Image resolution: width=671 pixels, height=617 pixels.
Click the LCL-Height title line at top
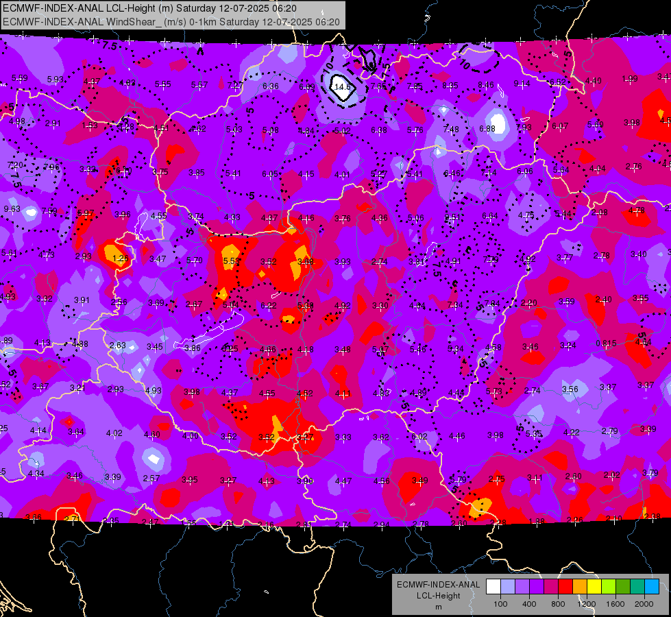[150, 8]
